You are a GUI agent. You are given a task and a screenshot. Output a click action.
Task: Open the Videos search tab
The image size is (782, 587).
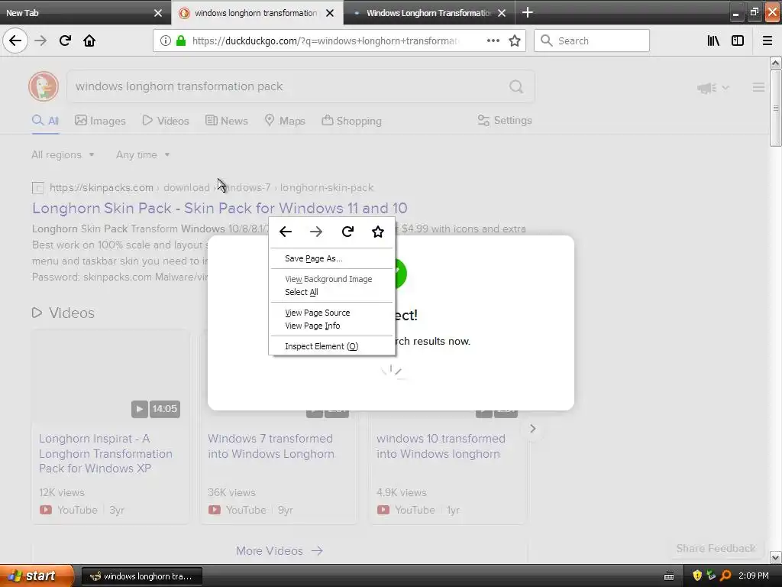(x=166, y=121)
